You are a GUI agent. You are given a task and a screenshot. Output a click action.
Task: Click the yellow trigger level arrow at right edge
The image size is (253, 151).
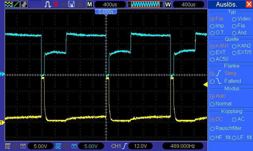[x=205, y=84]
